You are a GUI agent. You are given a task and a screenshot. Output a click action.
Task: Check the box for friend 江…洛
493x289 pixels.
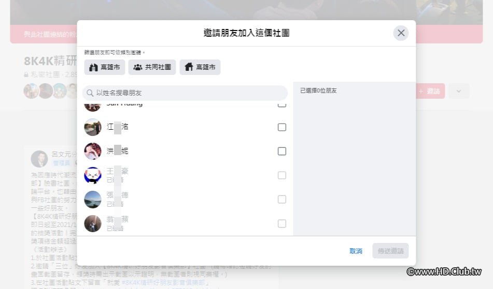pos(281,127)
